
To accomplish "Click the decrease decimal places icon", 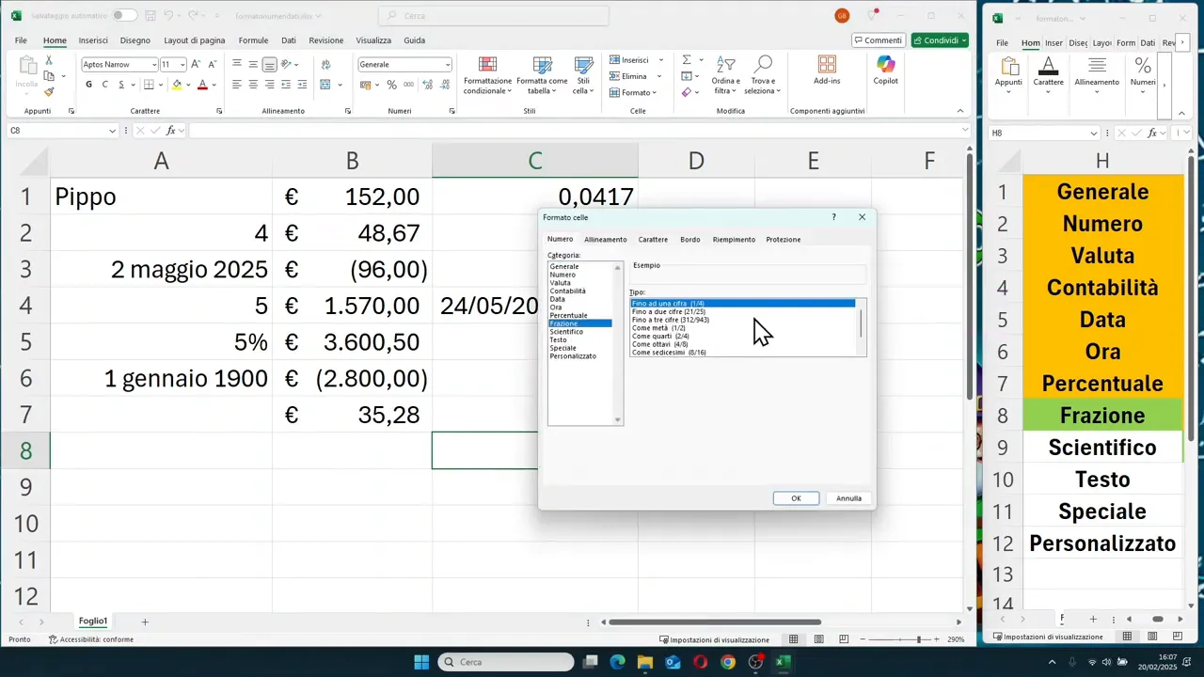I will click(x=444, y=85).
